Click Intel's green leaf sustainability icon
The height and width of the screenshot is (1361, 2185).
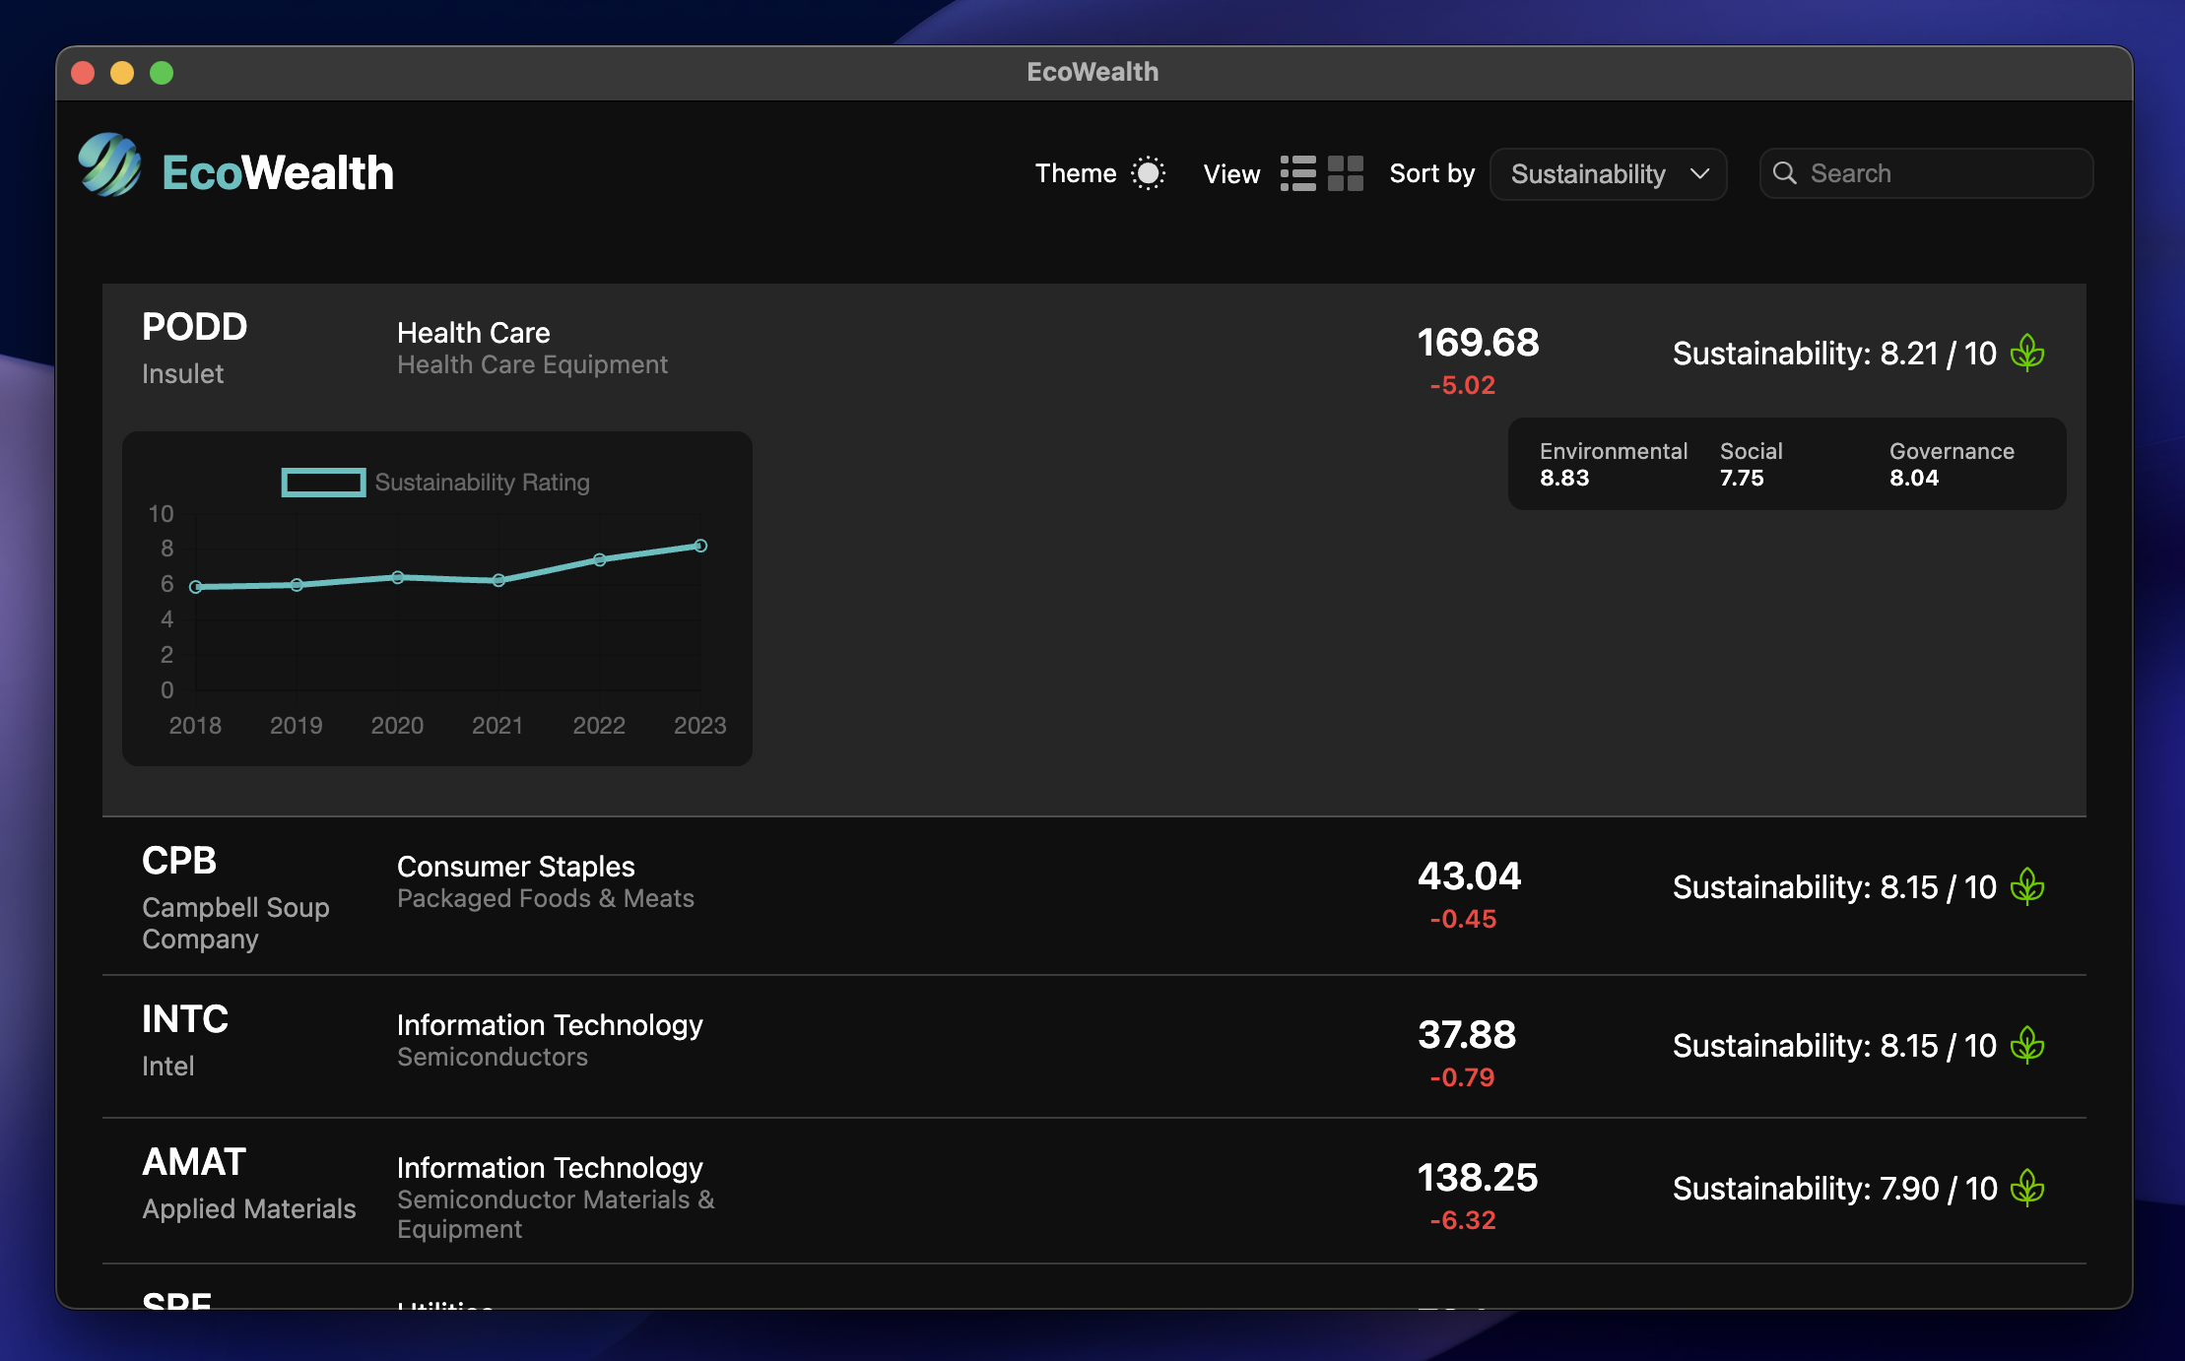(x=2027, y=1045)
